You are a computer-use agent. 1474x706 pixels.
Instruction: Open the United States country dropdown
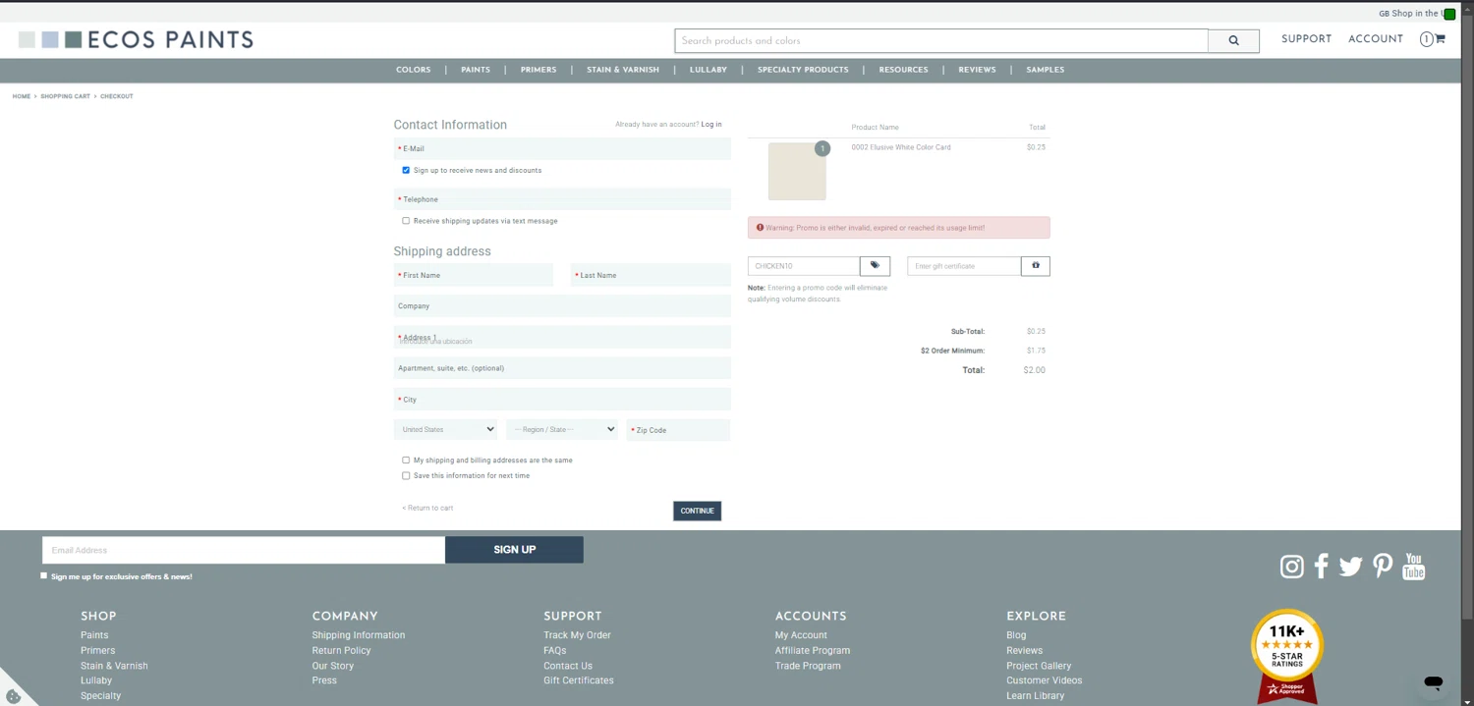(x=445, y=429)
